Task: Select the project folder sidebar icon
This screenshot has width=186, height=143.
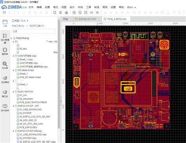Action: coord(5,23)
